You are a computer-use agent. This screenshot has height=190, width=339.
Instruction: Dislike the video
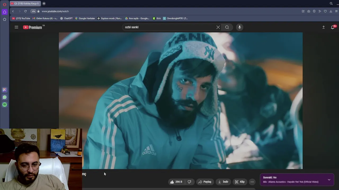(x=189, y=182)
